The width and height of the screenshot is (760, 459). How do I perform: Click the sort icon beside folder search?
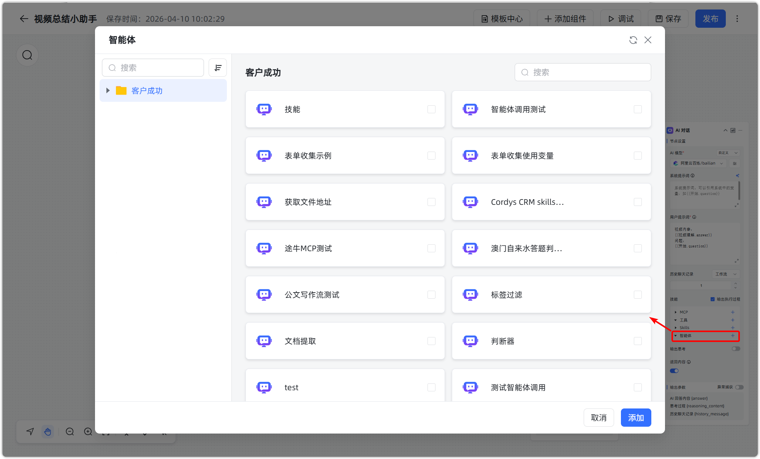218,68
